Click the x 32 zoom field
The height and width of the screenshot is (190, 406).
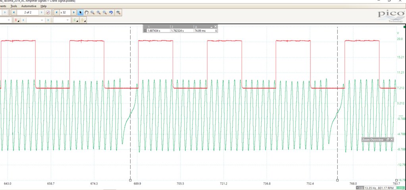pos(65,12)
